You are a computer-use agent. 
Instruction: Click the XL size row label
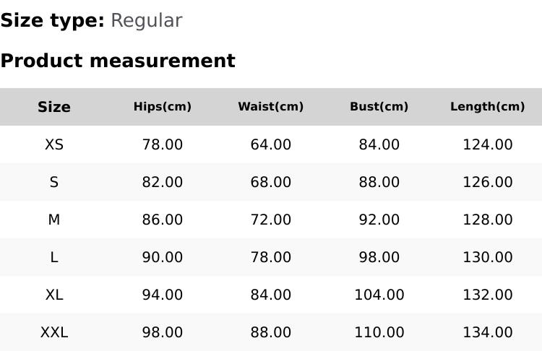[x=54, y=295]
